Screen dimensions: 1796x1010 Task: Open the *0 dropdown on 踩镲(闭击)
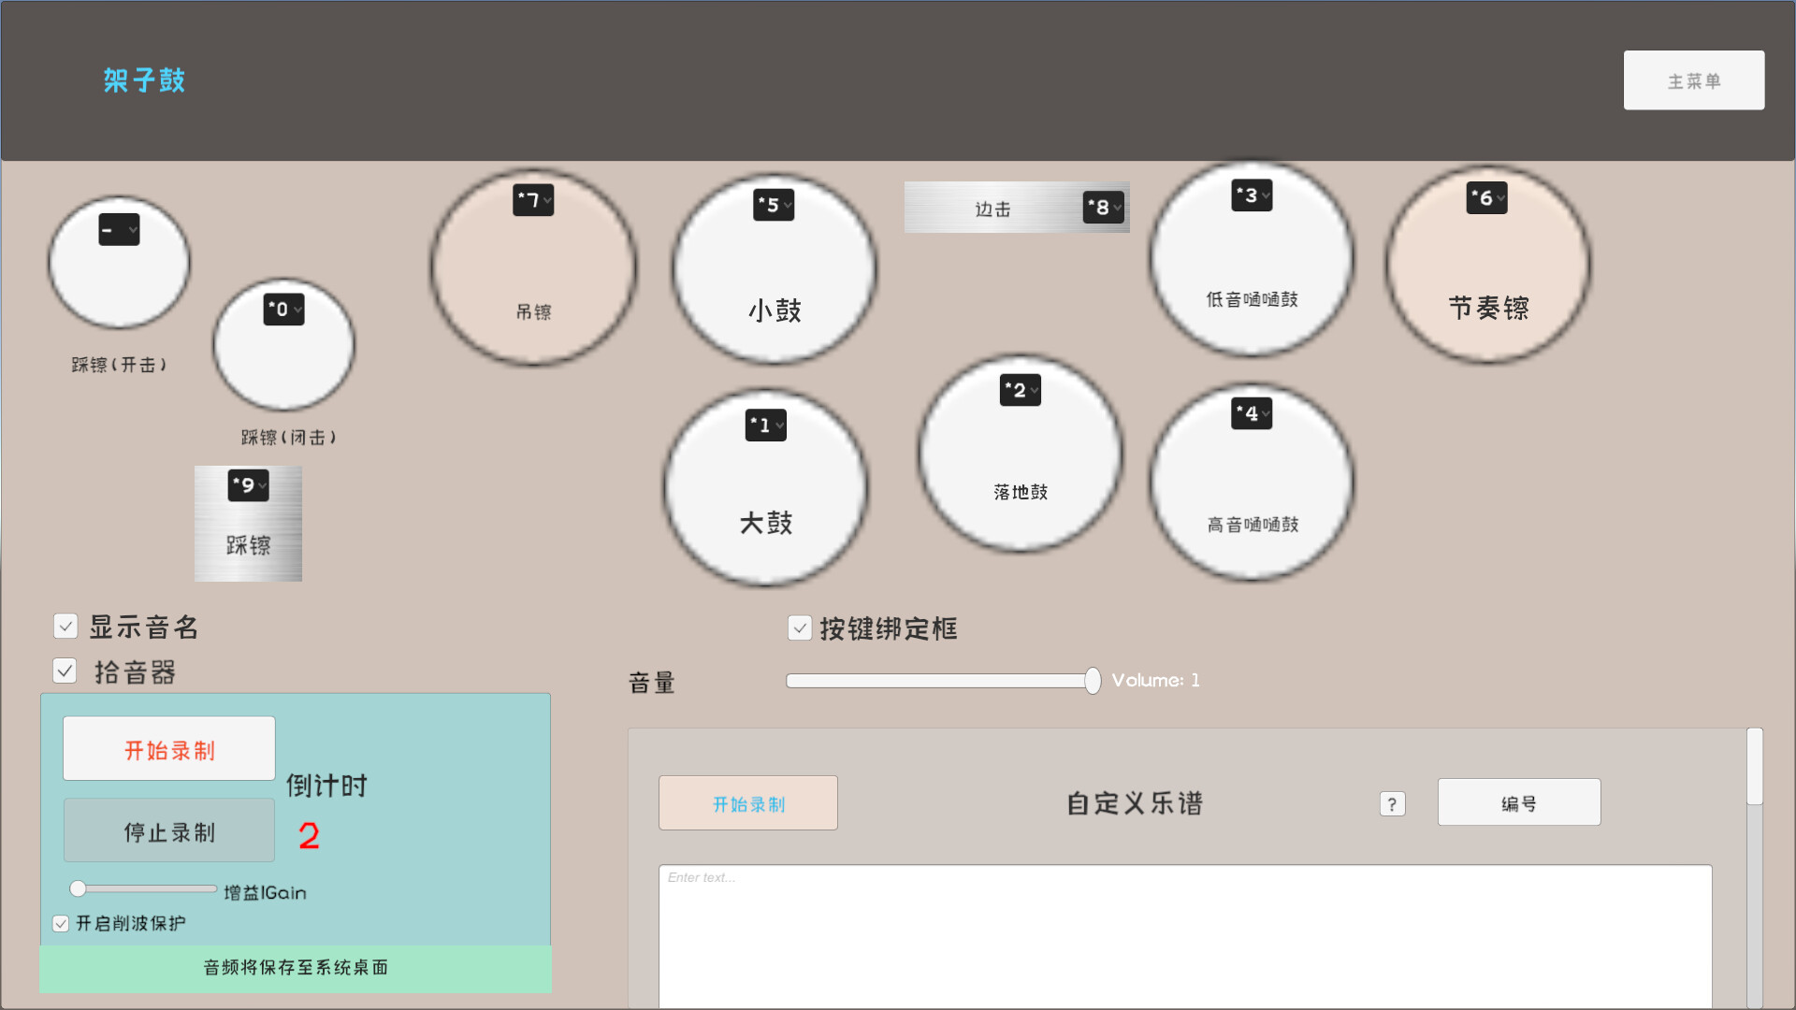pyautogui.click(x=283, y=310)
